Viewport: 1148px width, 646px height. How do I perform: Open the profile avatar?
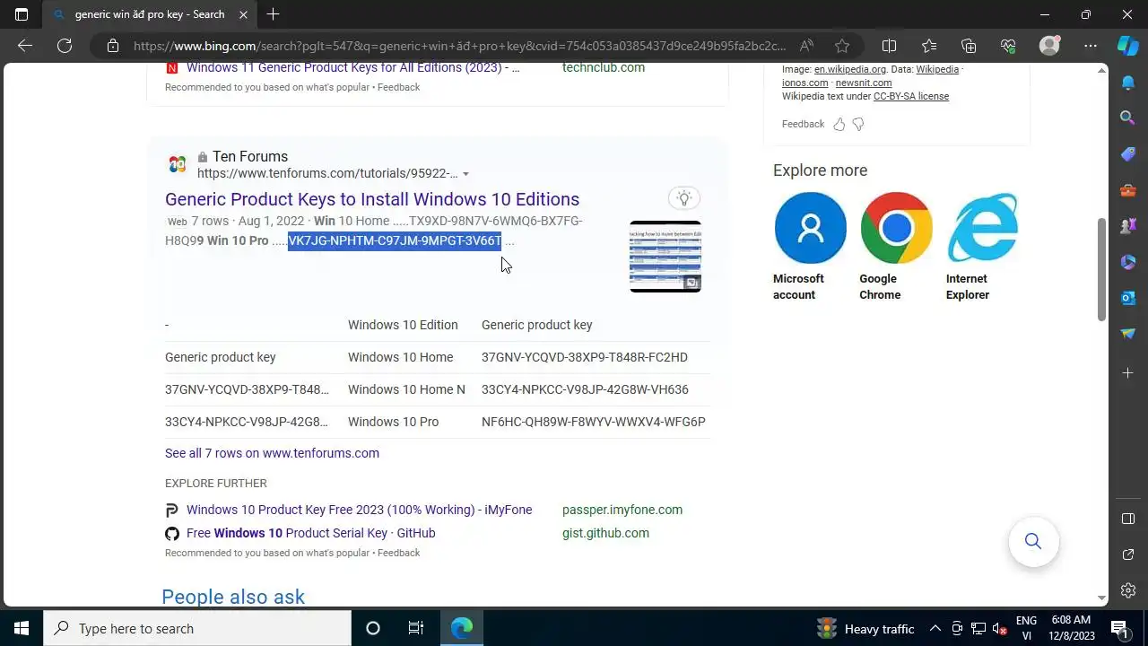click(x=1049, y=46)
